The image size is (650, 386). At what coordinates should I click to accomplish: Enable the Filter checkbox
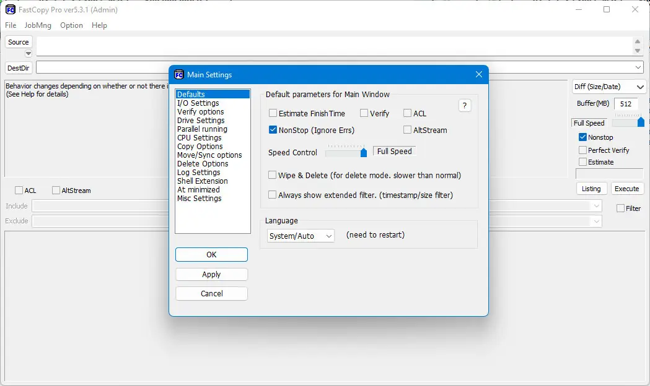tap(628, 208)
